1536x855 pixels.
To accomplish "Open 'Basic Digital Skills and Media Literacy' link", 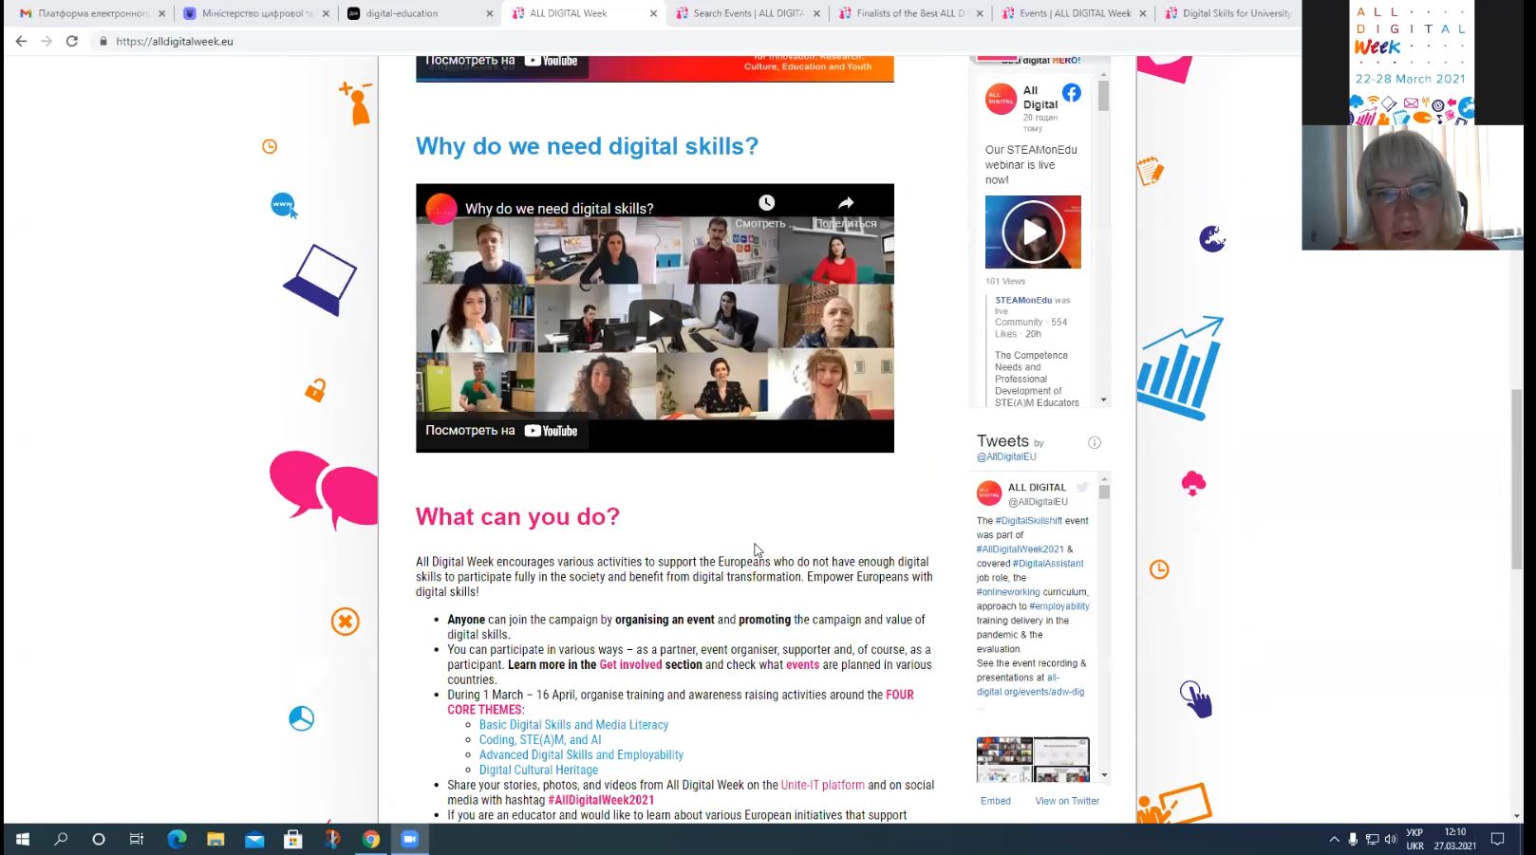I will [x=573, y=725].
